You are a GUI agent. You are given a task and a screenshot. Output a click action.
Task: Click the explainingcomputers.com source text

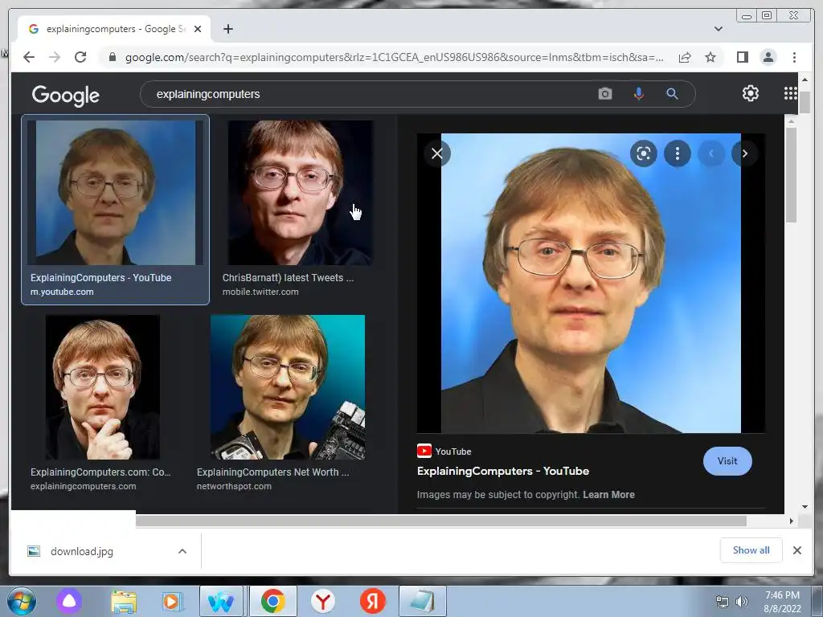(83, 486)
